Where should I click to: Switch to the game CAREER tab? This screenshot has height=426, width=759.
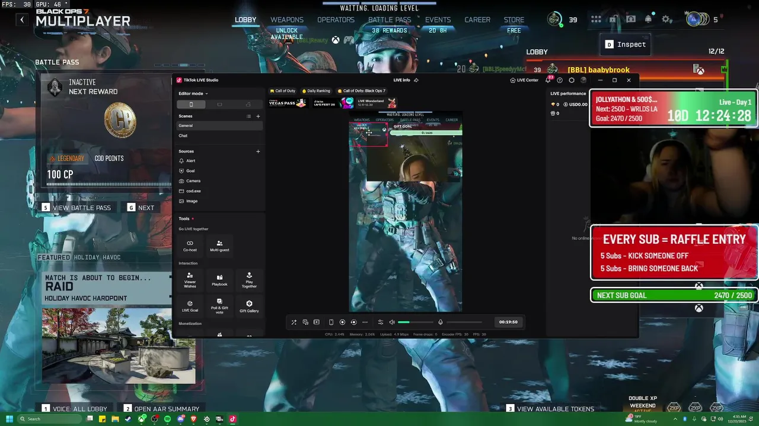477,20
